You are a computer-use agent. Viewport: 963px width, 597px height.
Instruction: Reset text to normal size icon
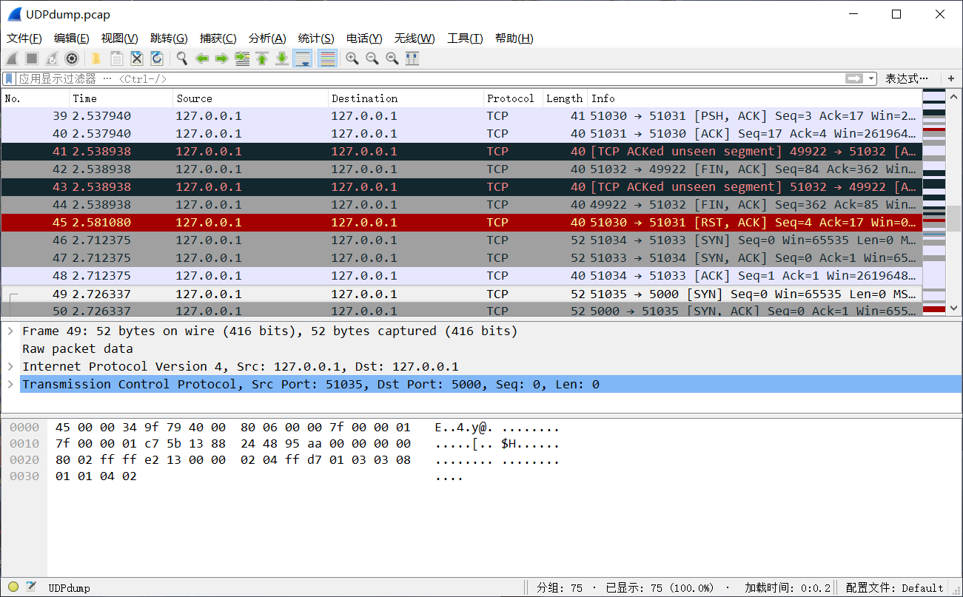pyautogui.click(x=392, y=58)
